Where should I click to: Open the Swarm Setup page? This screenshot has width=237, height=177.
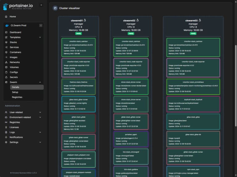15,92
